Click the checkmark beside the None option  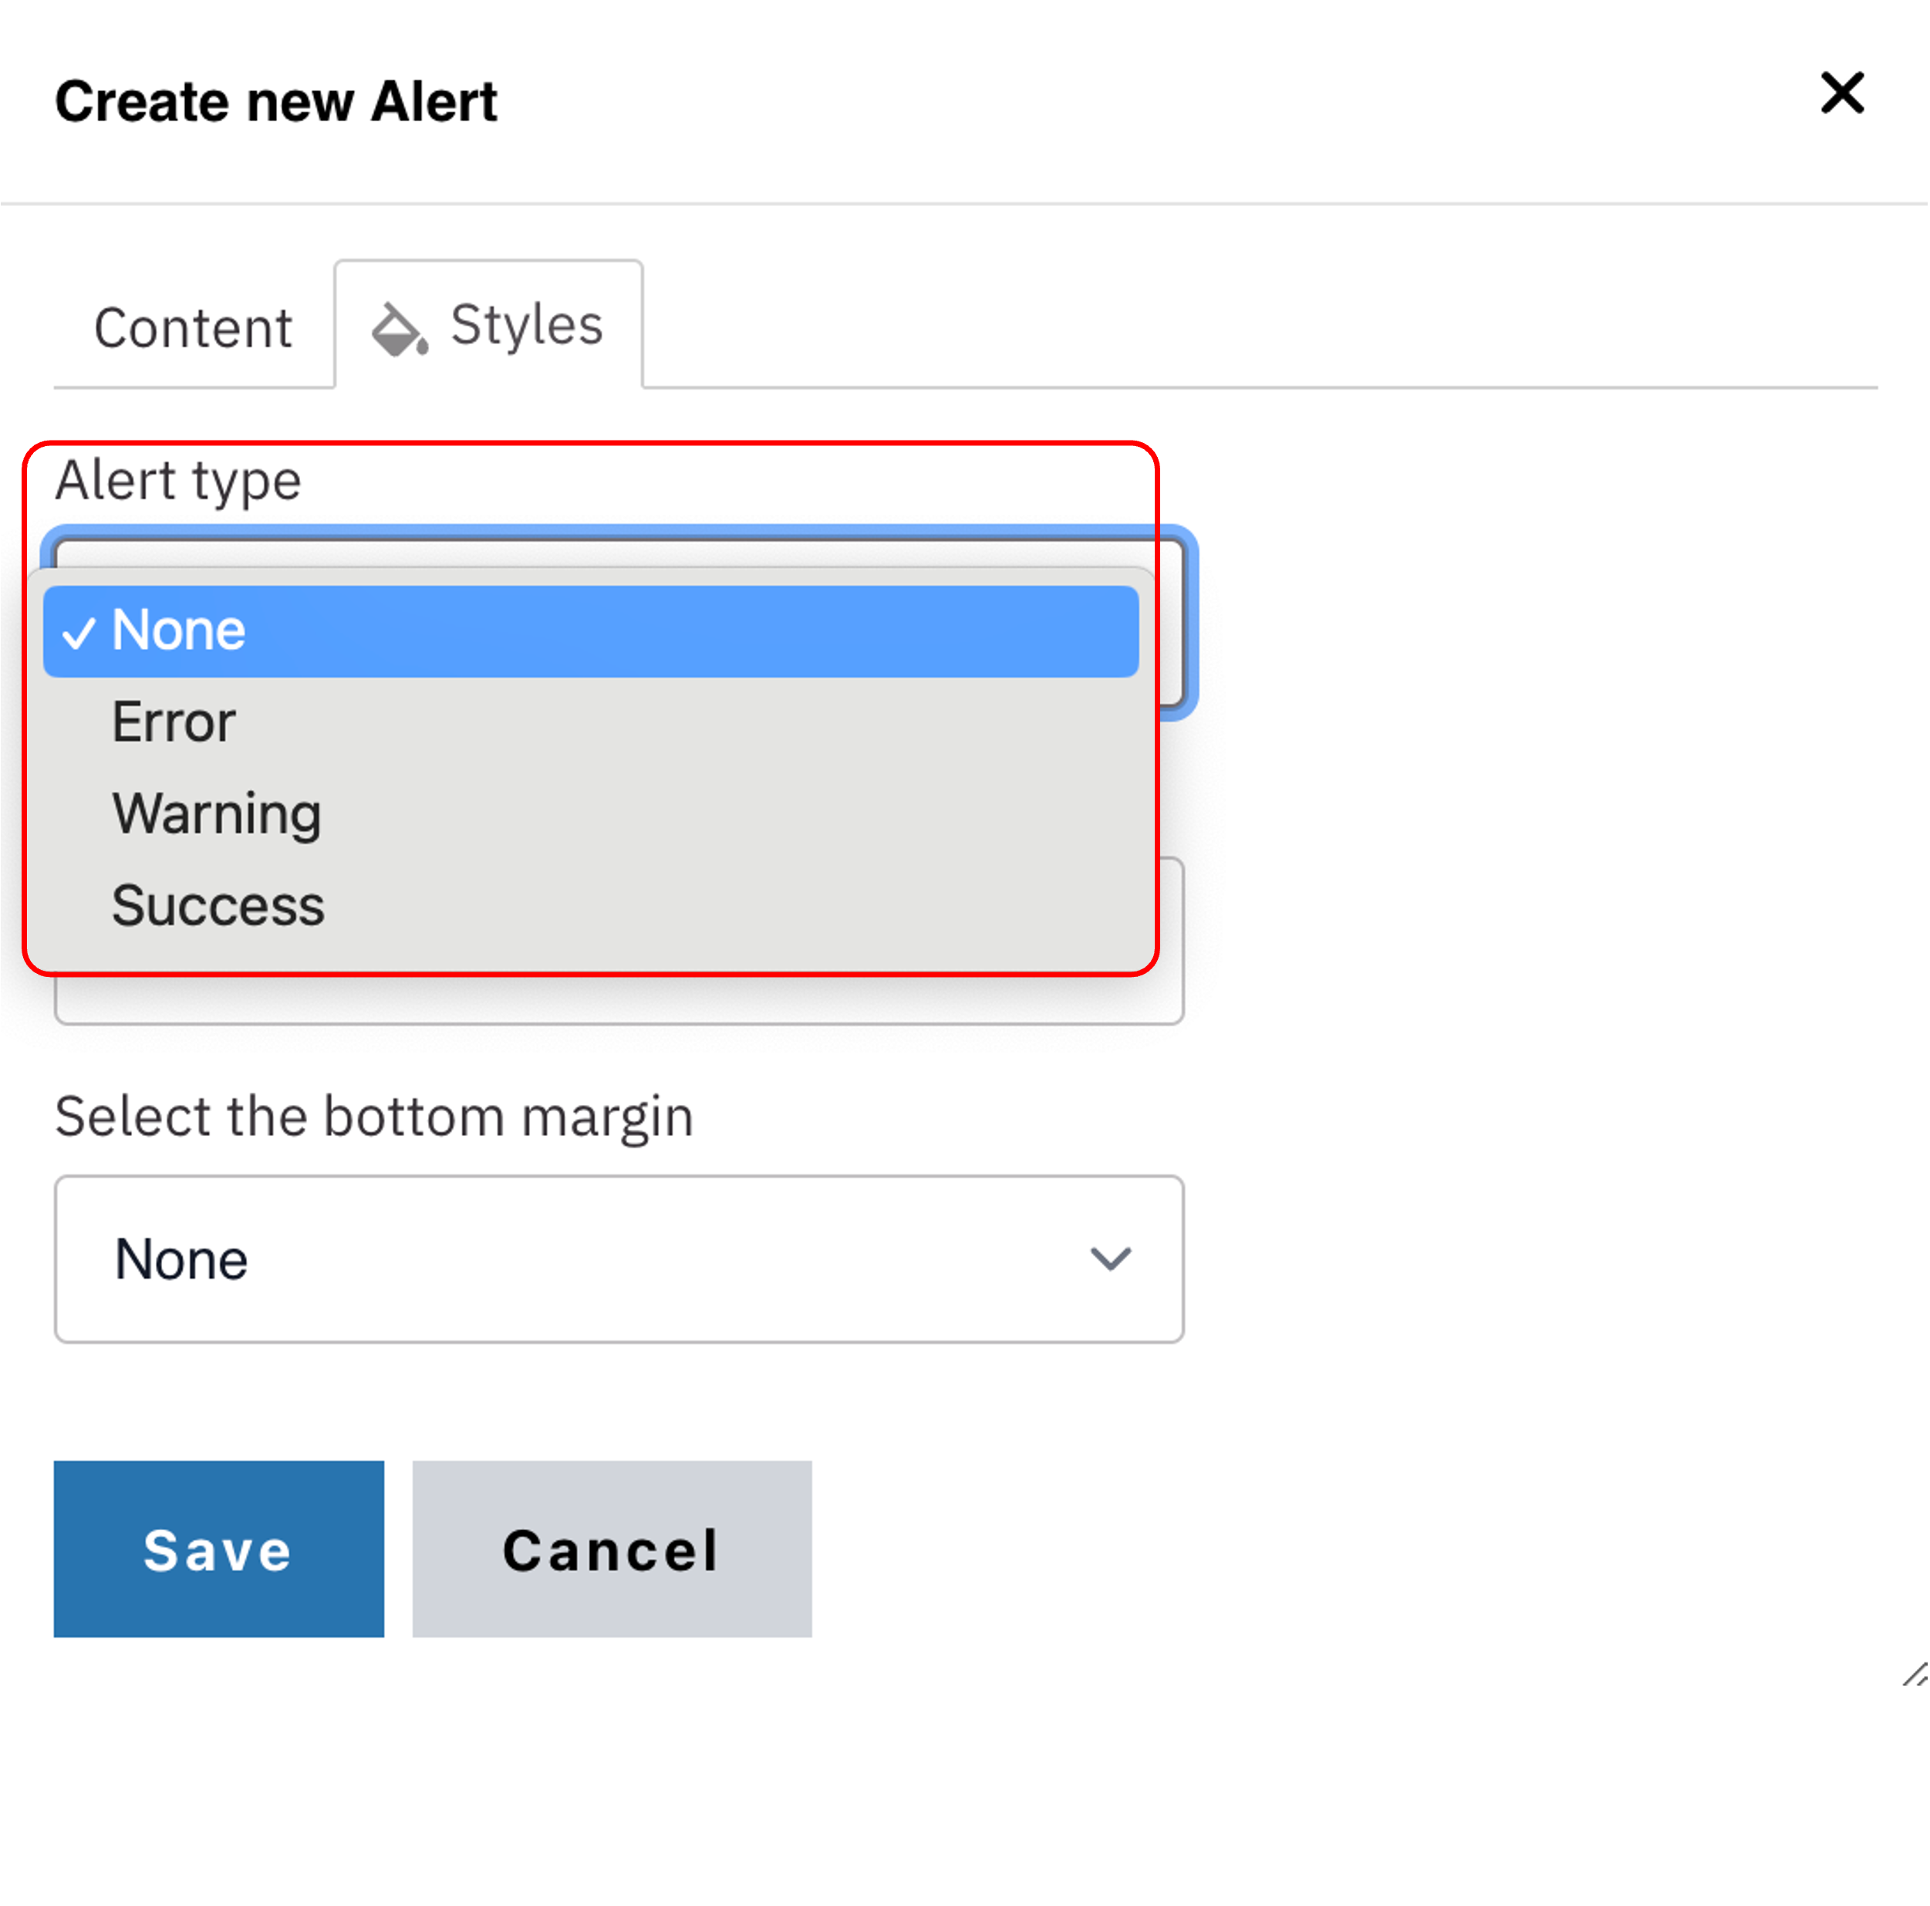79,633
